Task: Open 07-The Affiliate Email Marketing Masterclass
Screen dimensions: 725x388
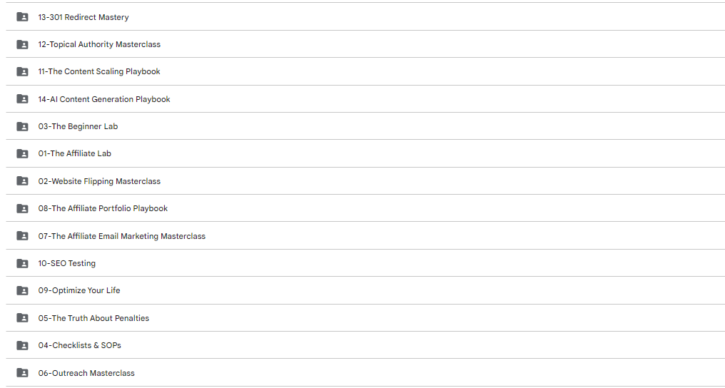Action: 121,236
